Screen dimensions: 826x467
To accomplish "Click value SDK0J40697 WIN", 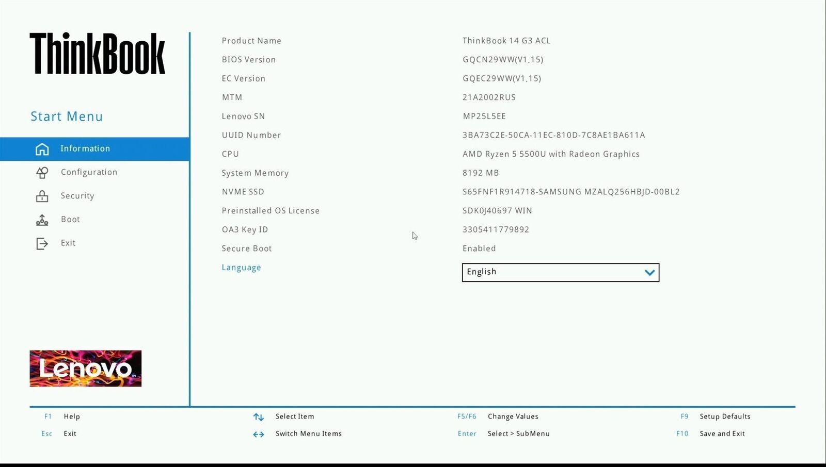I will 497,211.
